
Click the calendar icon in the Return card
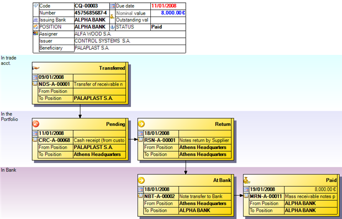click(x=141, y=133)
